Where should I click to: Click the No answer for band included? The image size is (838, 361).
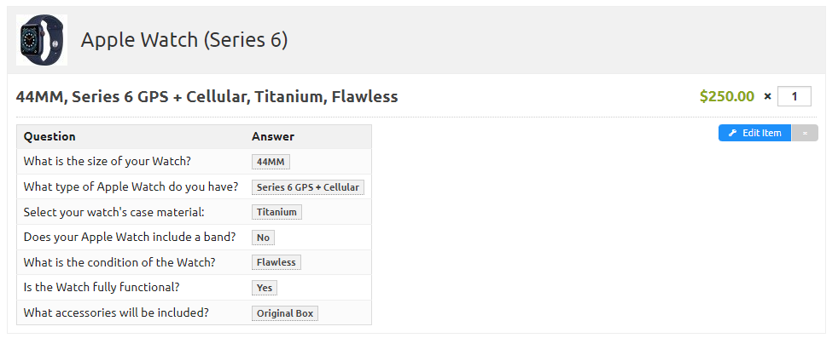(263, 238)
